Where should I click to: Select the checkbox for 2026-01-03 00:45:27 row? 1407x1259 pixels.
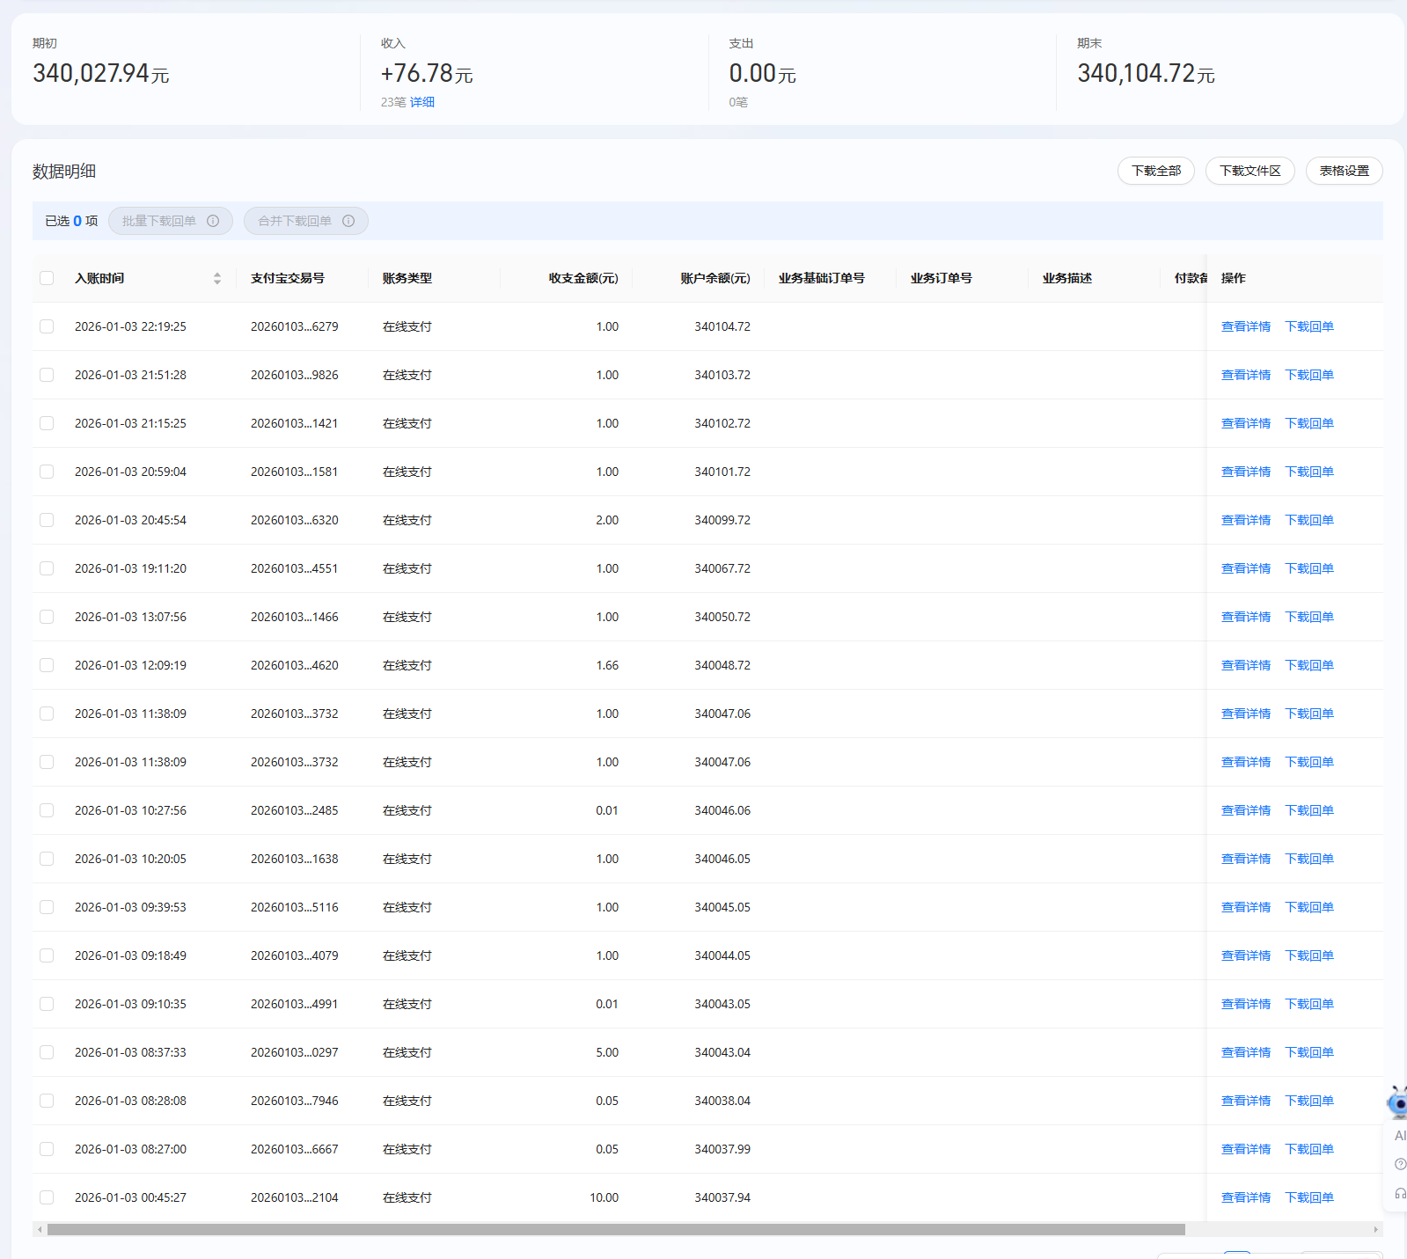(x=47, y=1197)
